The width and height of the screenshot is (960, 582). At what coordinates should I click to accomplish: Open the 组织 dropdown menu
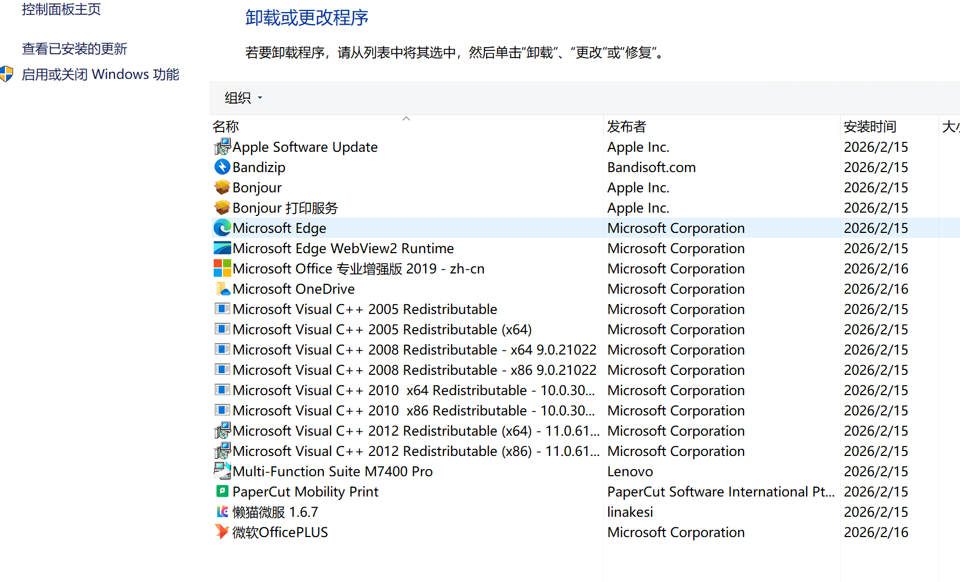pos(242,98)
